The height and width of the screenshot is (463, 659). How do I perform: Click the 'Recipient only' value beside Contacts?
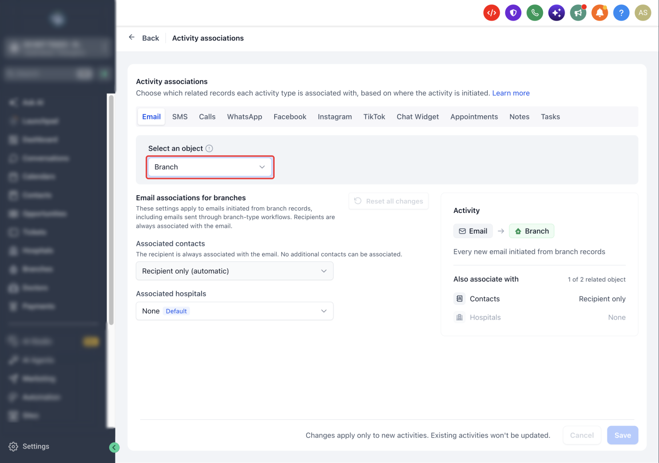[x=602, y=299]
